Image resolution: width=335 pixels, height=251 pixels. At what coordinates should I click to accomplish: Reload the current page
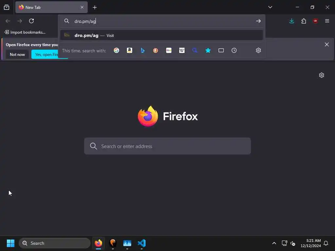click(31, 21)
